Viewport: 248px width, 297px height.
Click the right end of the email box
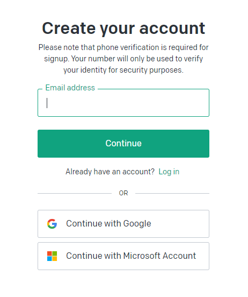coord(204,103)
